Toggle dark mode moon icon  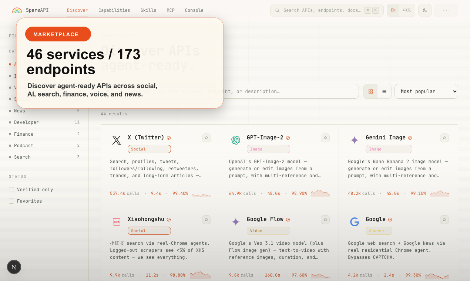(x=425, y=10)
